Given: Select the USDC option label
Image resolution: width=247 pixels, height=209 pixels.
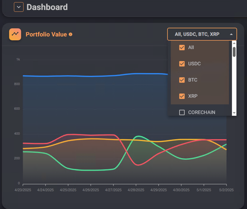Looking at the screenshot, I should 195,64.
